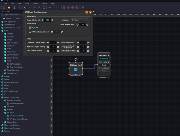This screenshot has width=180, height=136.
Task: Enable the Cont. Read checkbox
Action: coord(100,68)
